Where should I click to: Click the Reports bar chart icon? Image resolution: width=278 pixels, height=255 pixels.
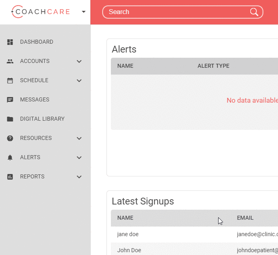point(10,177)
